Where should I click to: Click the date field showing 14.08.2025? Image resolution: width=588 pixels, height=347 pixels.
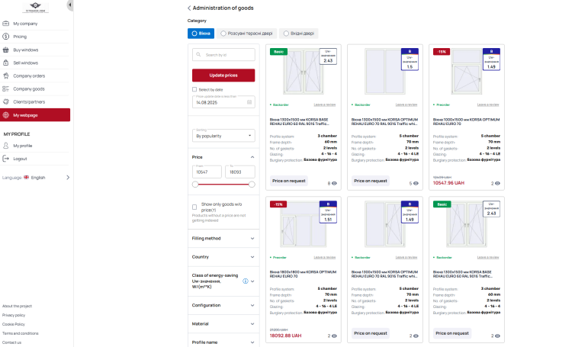tap(223, 102)
